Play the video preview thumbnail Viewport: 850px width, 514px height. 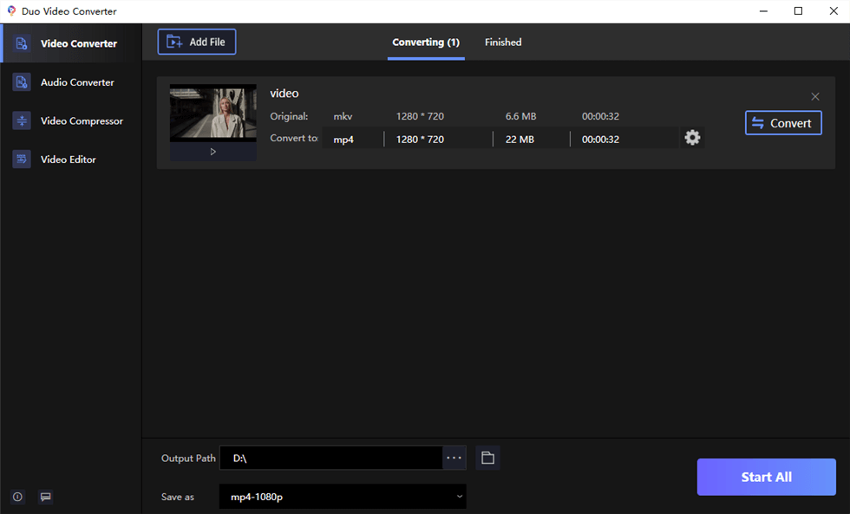213,114
